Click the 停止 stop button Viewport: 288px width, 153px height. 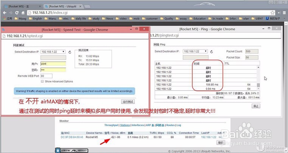point(256,106)
